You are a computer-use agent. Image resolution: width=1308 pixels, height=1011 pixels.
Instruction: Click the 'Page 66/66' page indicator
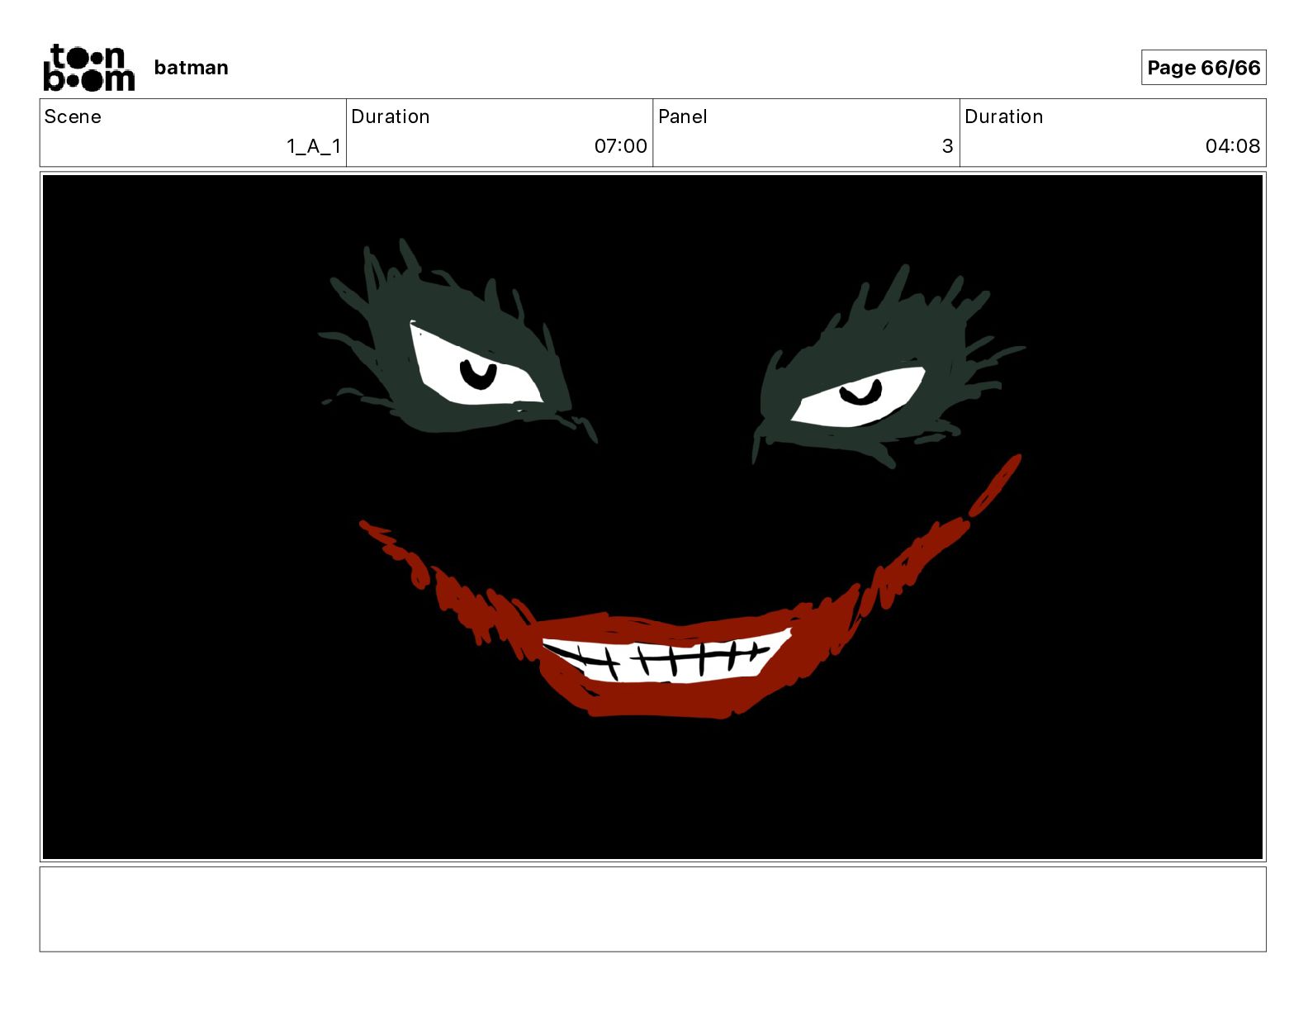pos(1203,68)
